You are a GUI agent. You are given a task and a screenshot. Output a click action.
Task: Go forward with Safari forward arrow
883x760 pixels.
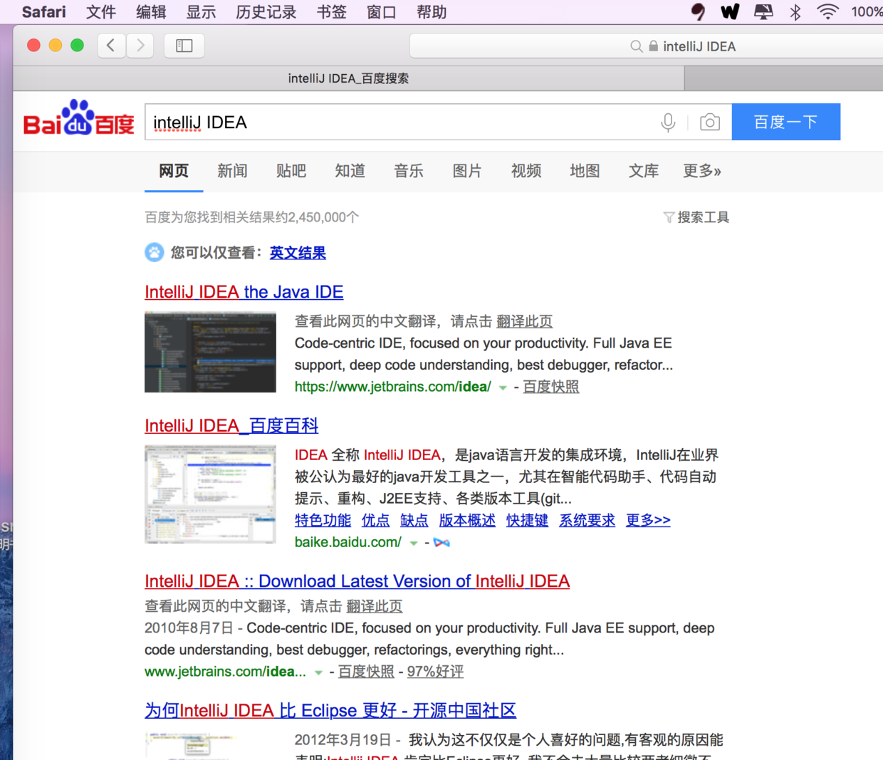(140, 46)
